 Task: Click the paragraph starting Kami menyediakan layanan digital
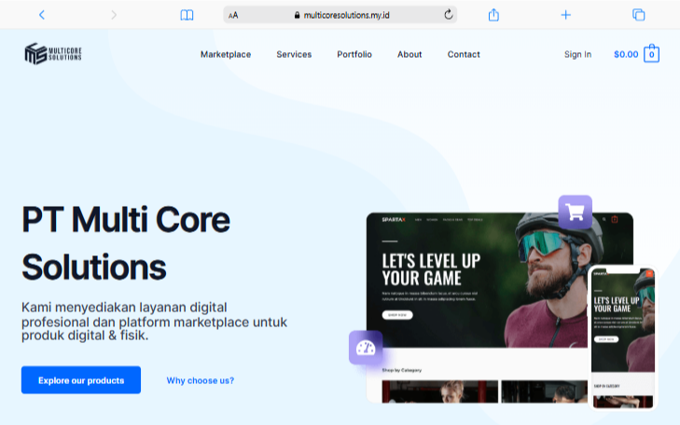coord(154,322)
